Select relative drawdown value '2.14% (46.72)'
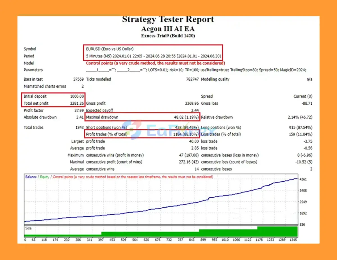 point(300,117)
